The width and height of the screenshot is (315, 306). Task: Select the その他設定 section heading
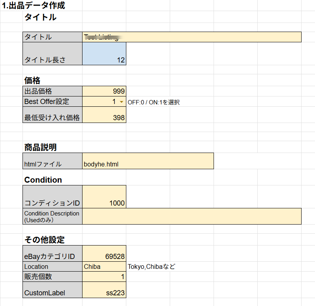pos(44,240)
